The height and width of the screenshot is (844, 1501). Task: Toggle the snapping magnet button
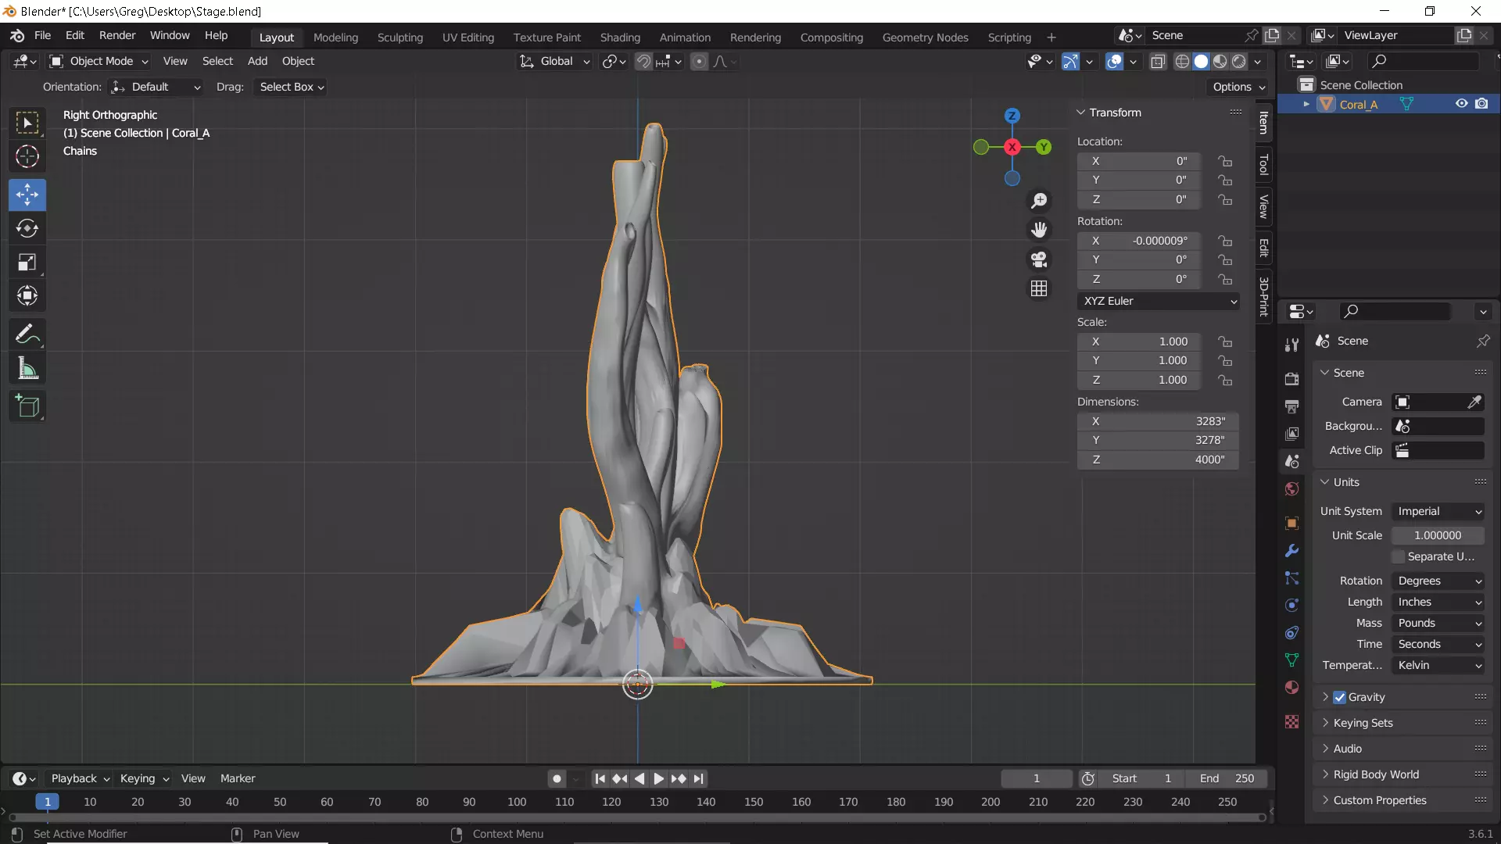[x=643, y=61]
